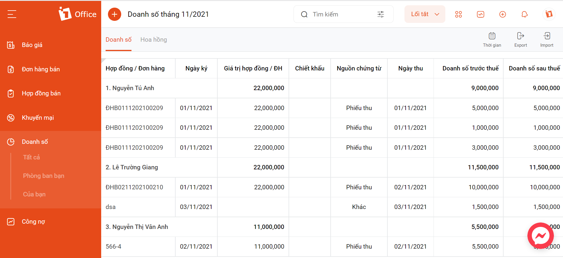Open the activity chart icon in header
This screenshot has width=563, height=258.
[x=480, y=14]
